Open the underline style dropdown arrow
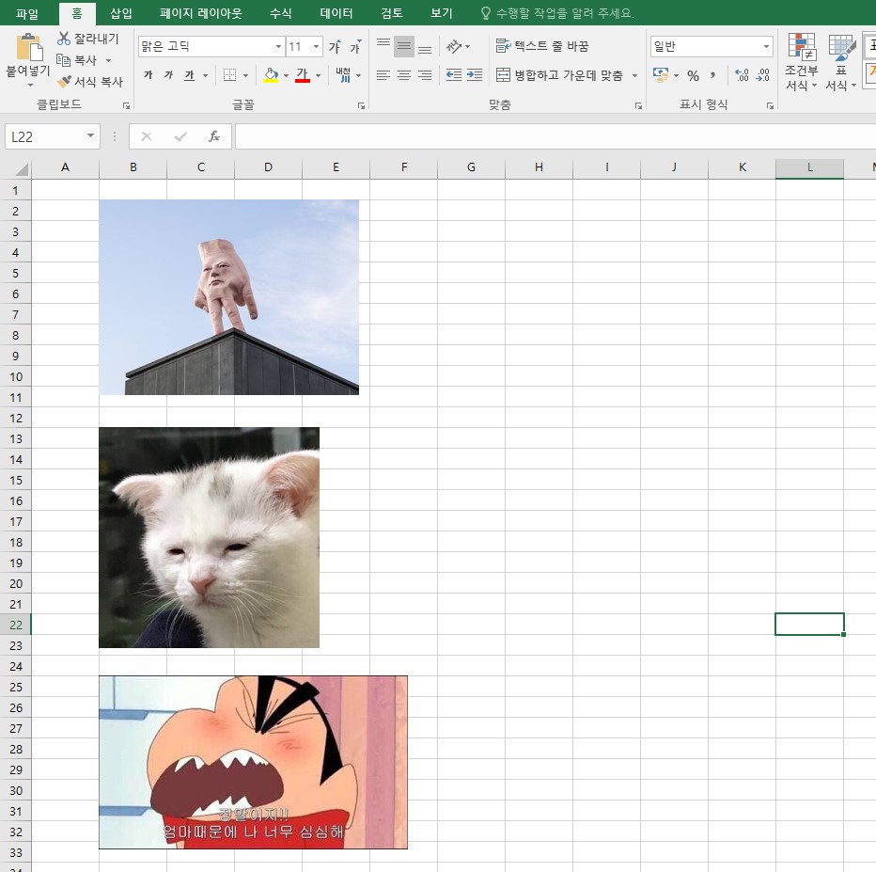 [205, 75]
